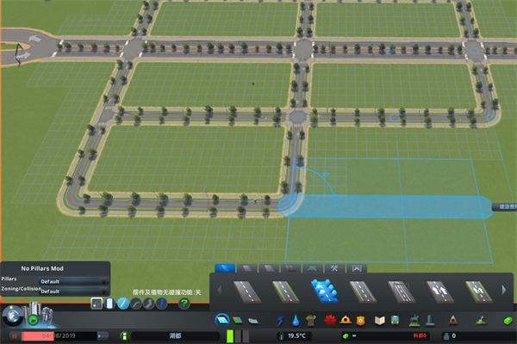Select the two-lane road with grass
The image size is (517, 344).
(286, 292)
